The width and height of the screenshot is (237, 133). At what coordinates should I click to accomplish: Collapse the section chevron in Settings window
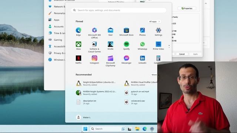coord(206,4)
